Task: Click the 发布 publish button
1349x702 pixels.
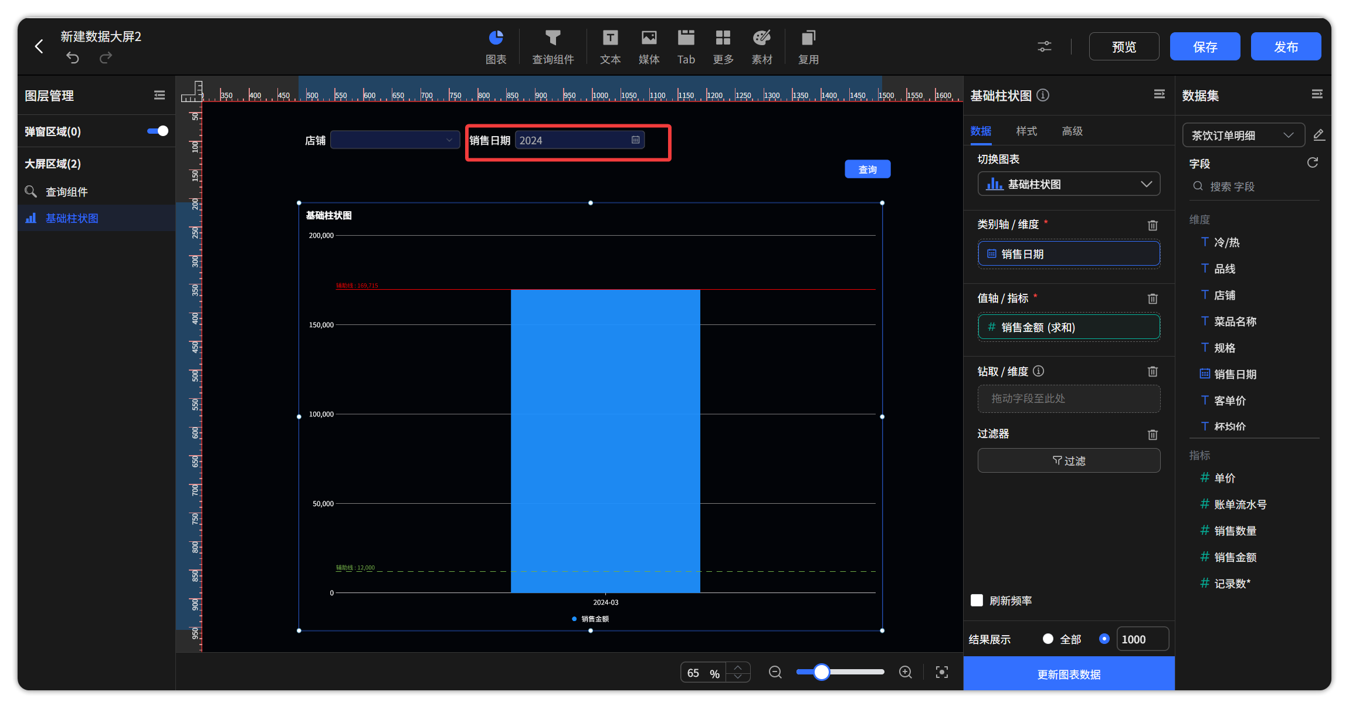Action: click(1286, 46)
